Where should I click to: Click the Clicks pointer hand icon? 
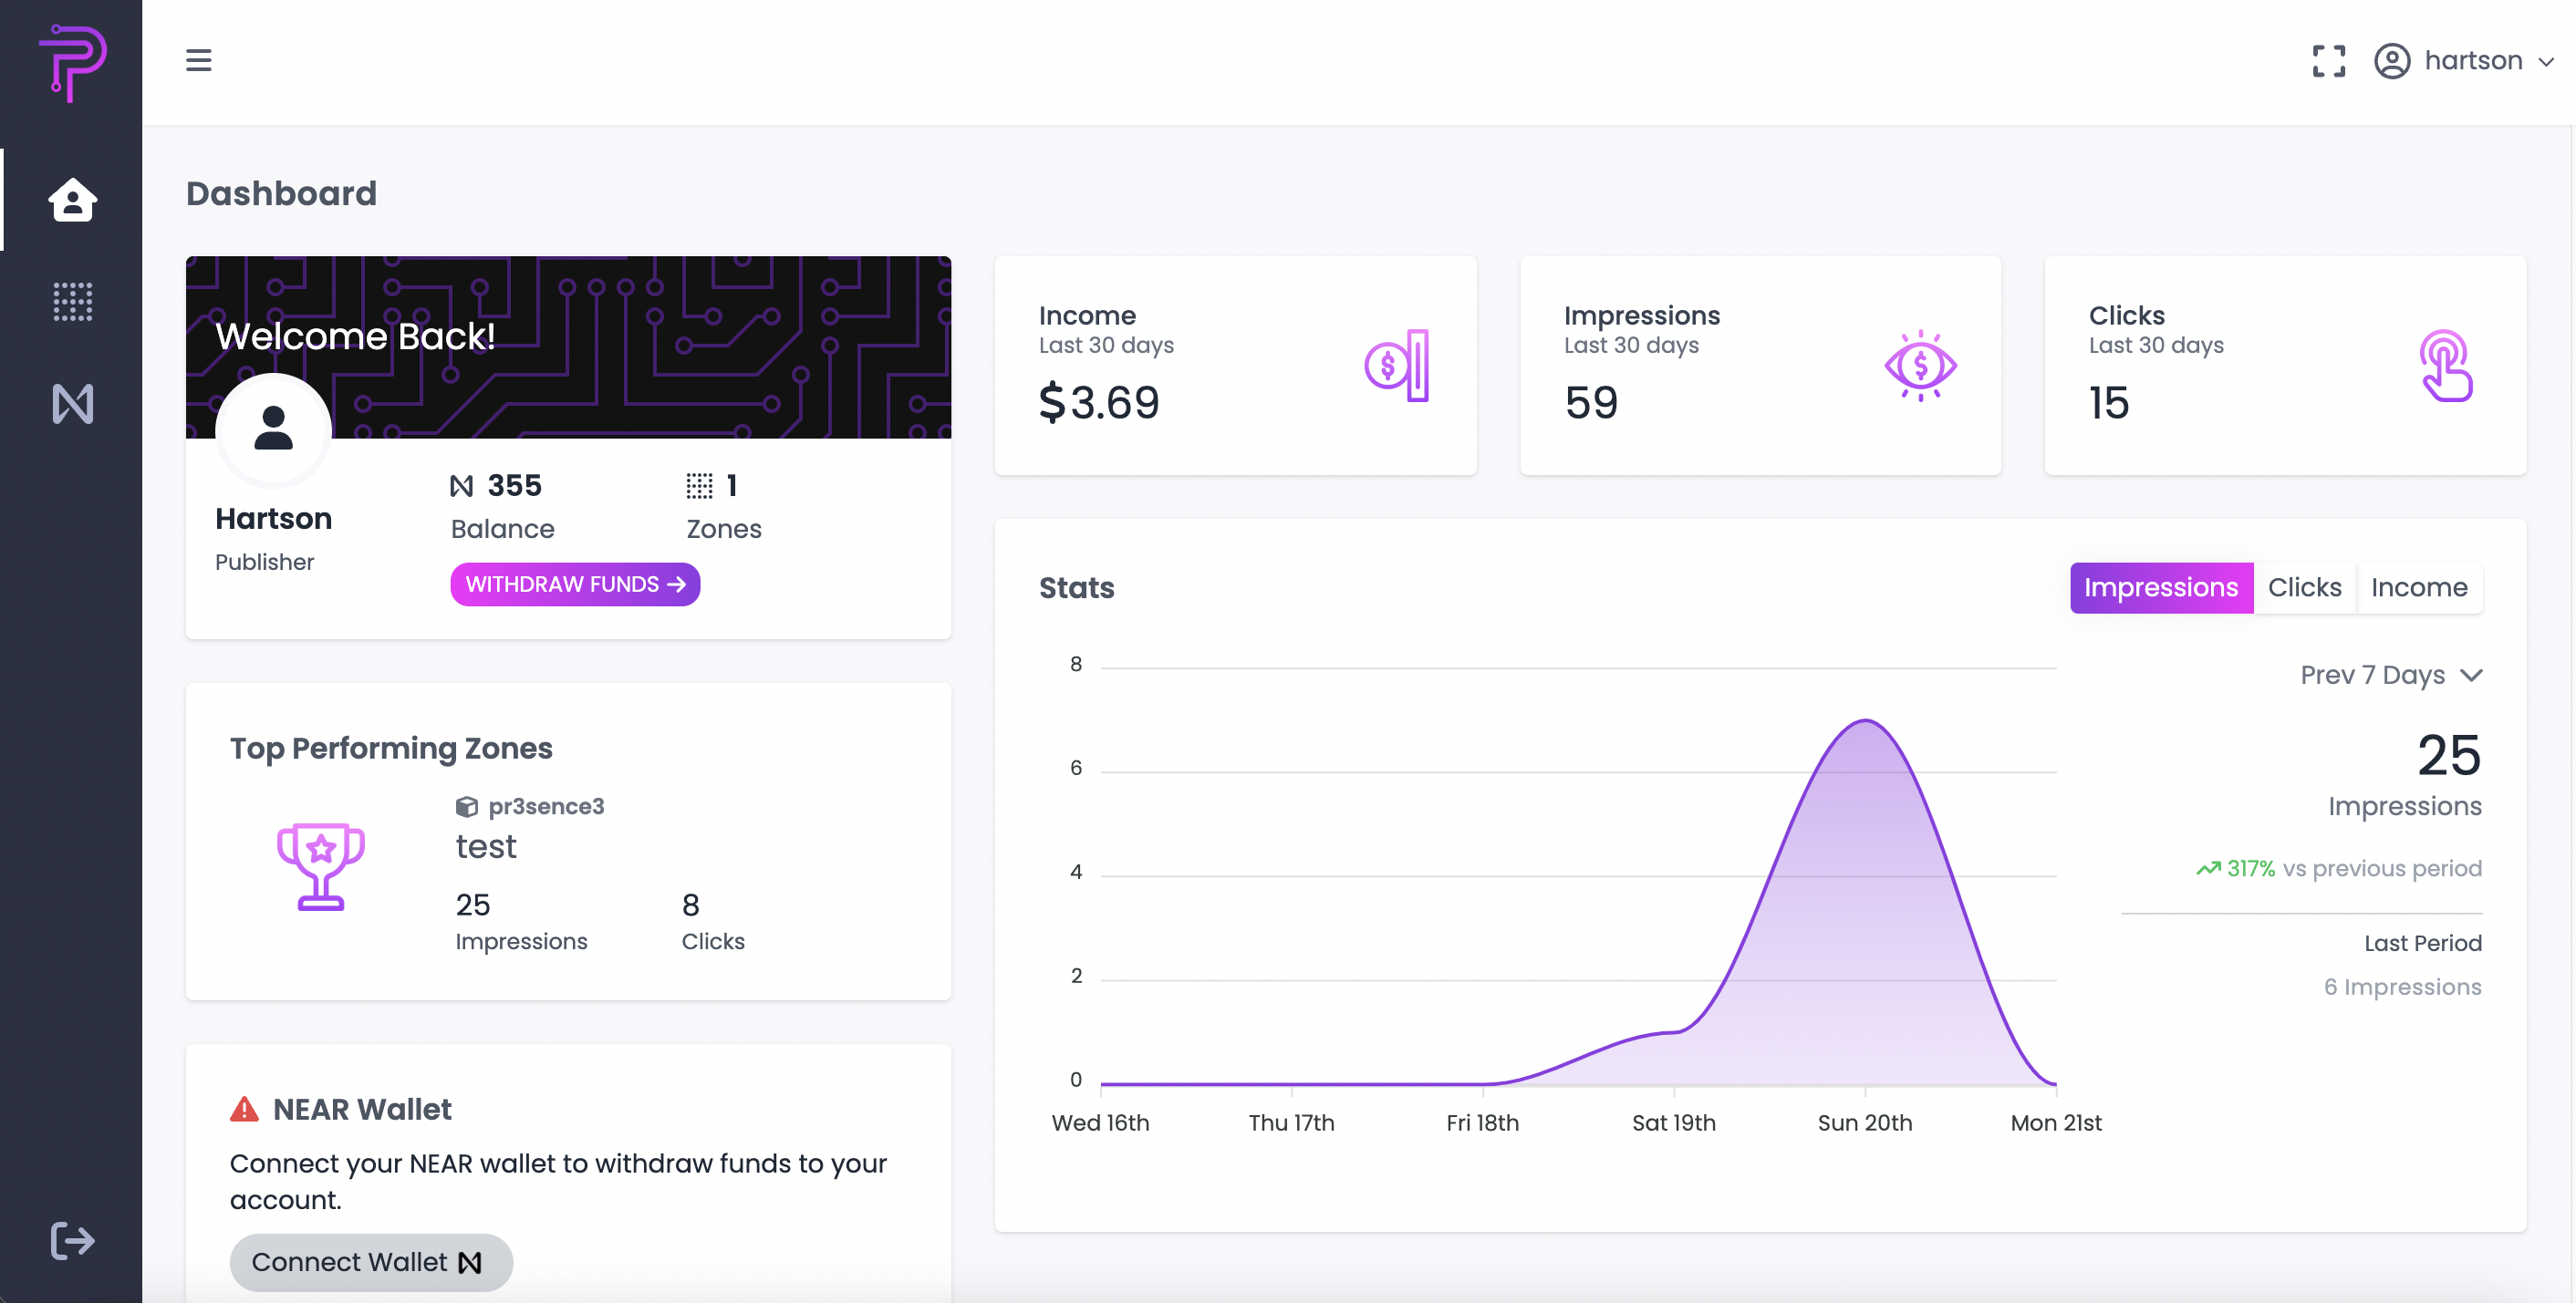(x=2445, y=366)
